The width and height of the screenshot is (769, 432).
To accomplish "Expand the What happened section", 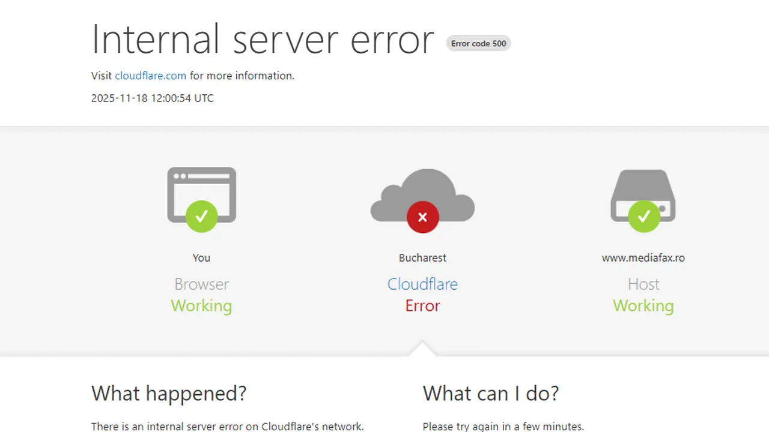I will 169,393.
